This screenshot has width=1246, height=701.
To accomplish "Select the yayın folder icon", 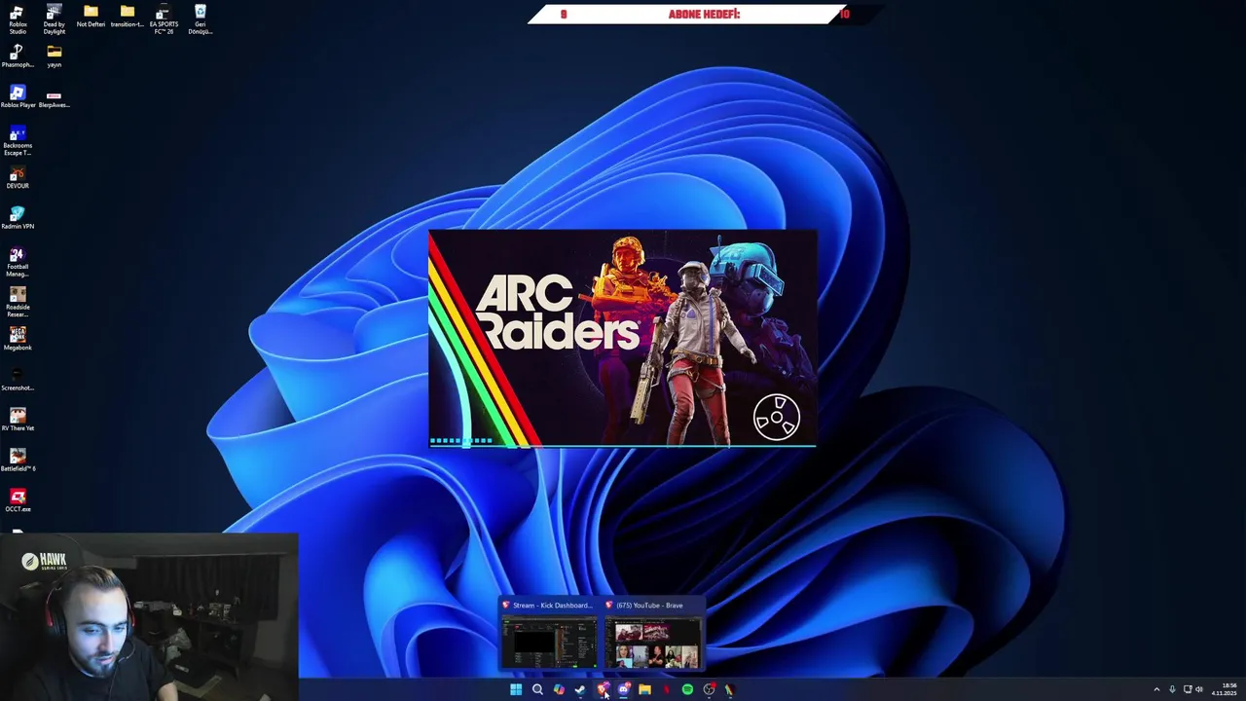I will 55,56.
